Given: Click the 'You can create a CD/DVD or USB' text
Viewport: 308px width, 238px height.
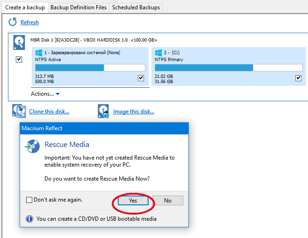Looking at the screenshot, I should pyautogui.click(x=96, y=219).
